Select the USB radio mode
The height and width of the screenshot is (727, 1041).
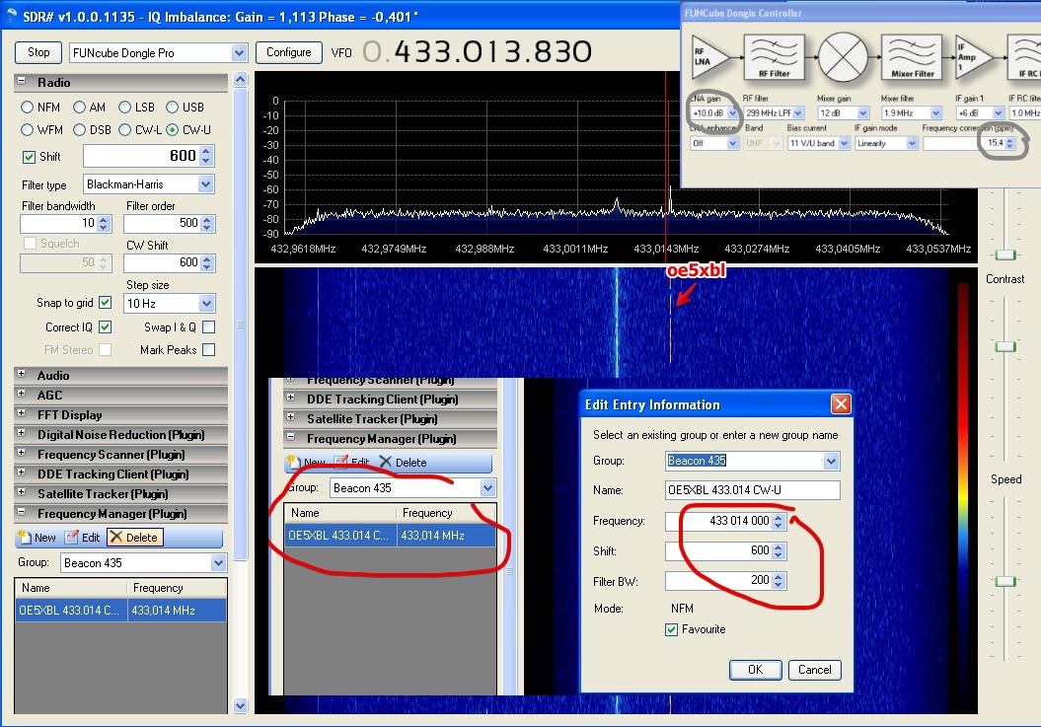pyautogui.click(x=173, y=107)
